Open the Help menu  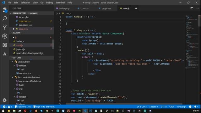click(70, 3)
